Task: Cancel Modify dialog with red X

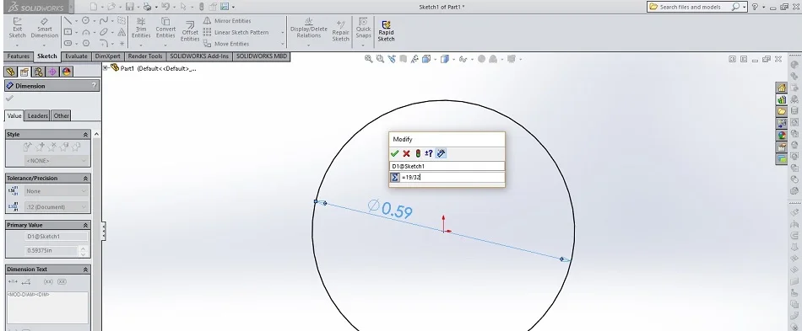Action: point(406,153)
